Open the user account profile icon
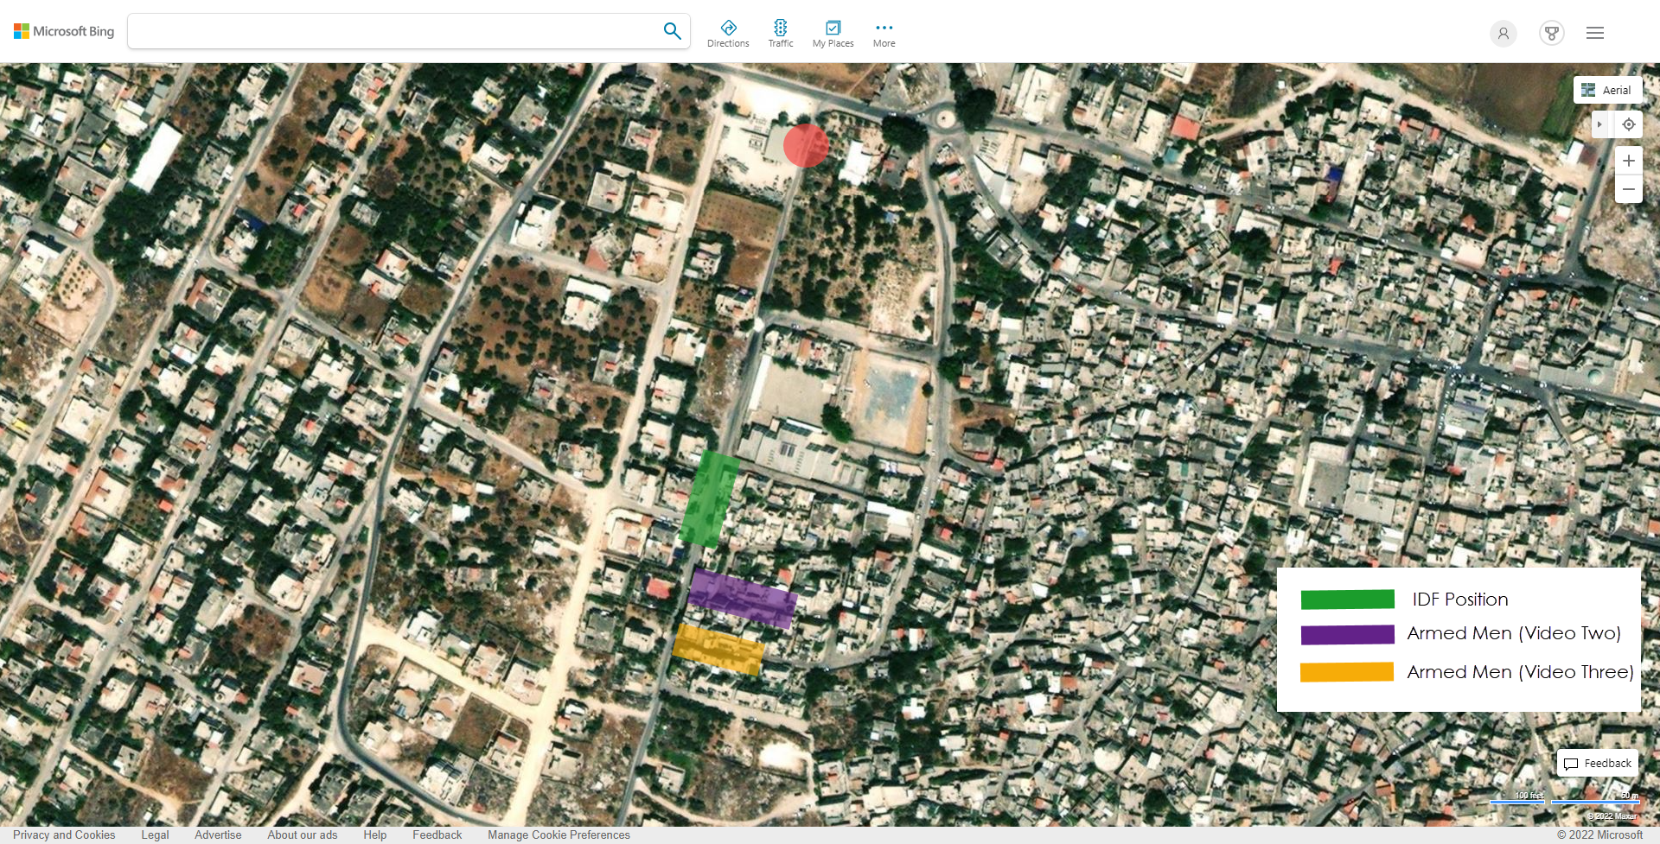 coord(1503,34)
